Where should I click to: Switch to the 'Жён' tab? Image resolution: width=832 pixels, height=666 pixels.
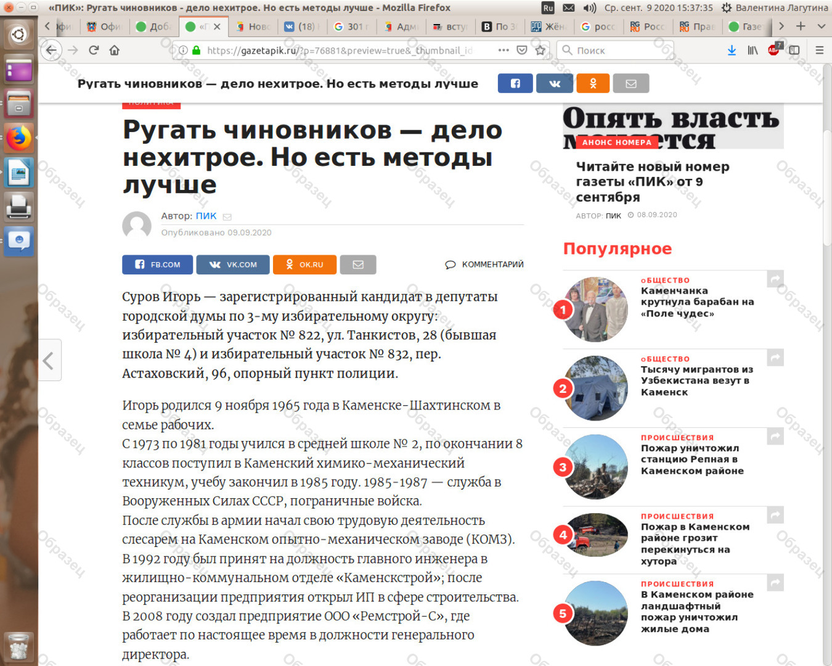click(549, 27)
